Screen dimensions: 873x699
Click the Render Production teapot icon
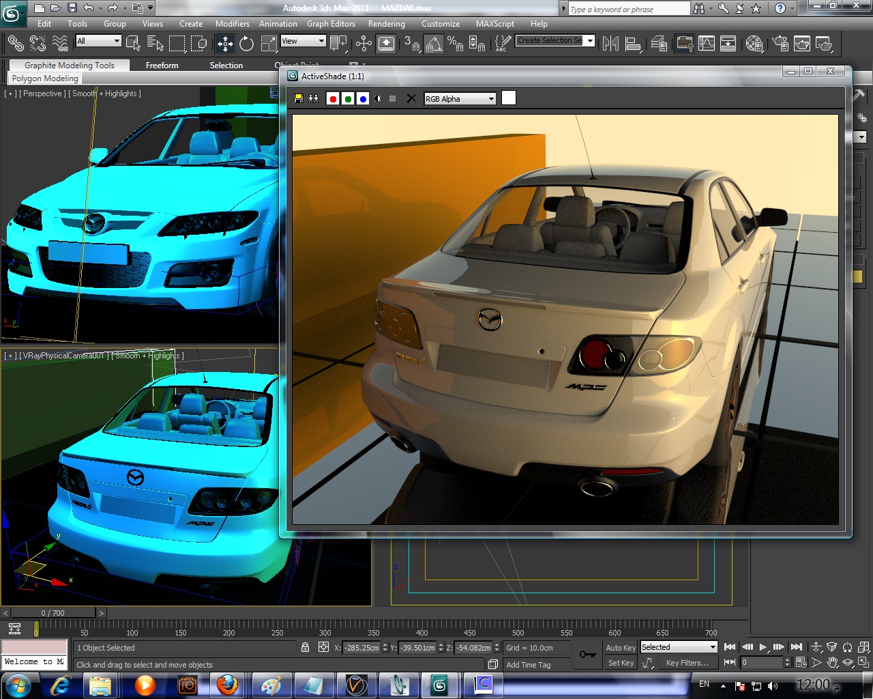point(824,44)
